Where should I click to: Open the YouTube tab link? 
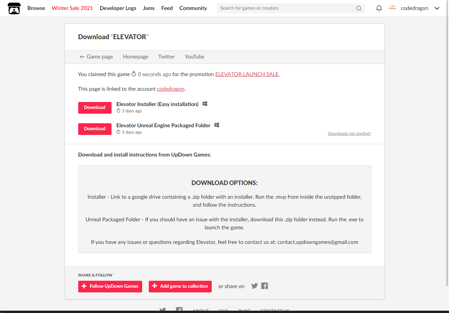[195, 57]
